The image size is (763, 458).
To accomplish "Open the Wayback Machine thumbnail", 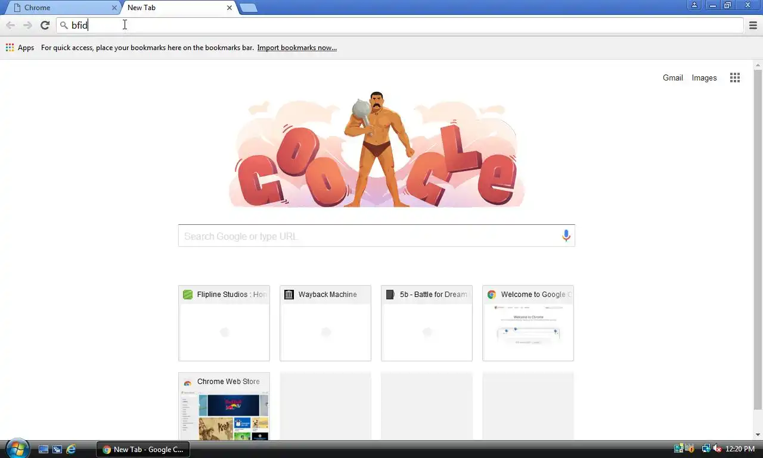I will point(325,323).
